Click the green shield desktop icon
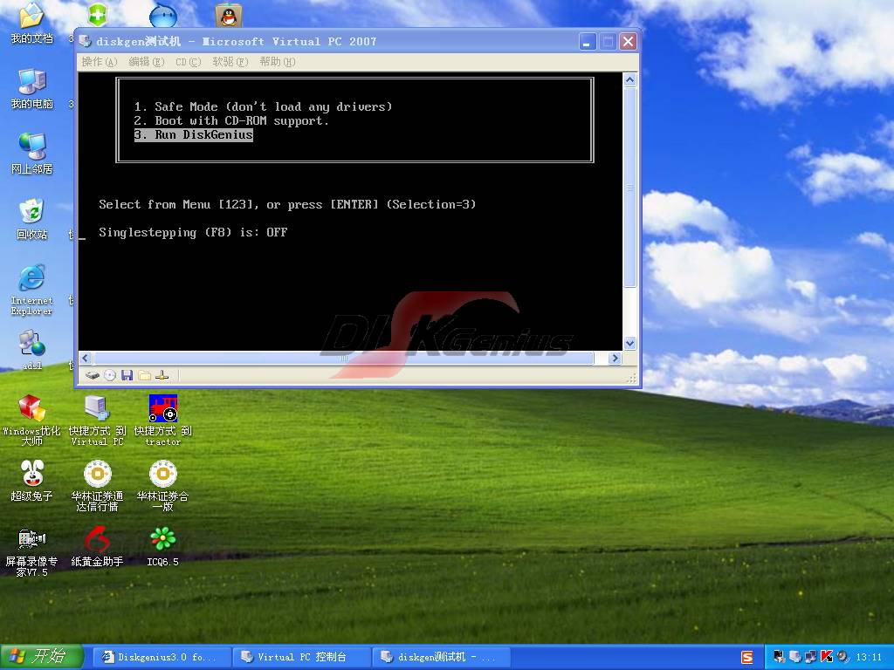This screenshot has width=894, height=670. [x=98, y=16]
